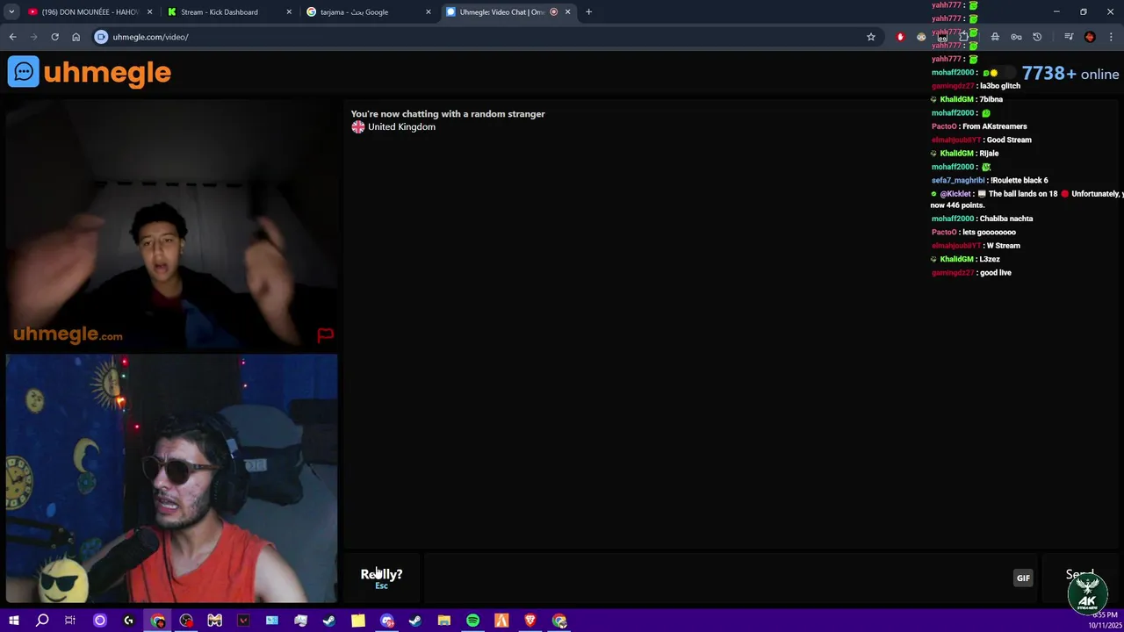Reload the uhmegle page
This screenshot has width=1124, height=632.
coord(54,37)
